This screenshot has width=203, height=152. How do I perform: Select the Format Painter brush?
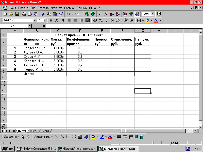(x=61, y=14)
